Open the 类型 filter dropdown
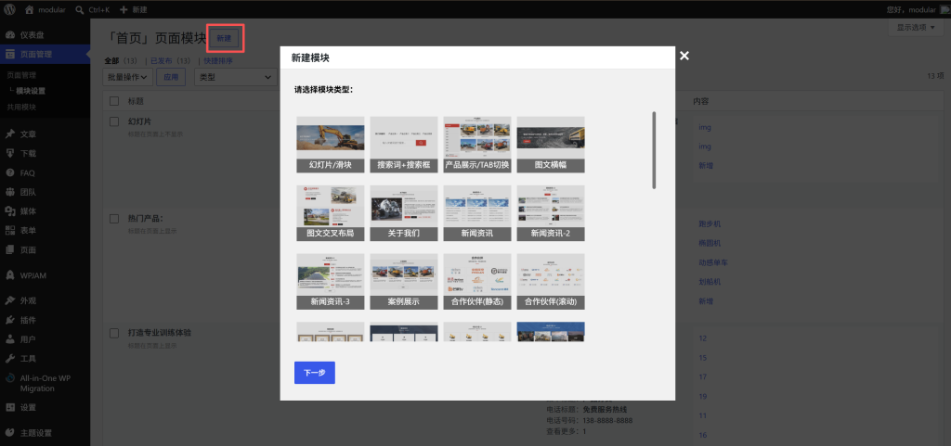This screenshot has width=951, height=446. click(x=235, y=78)
